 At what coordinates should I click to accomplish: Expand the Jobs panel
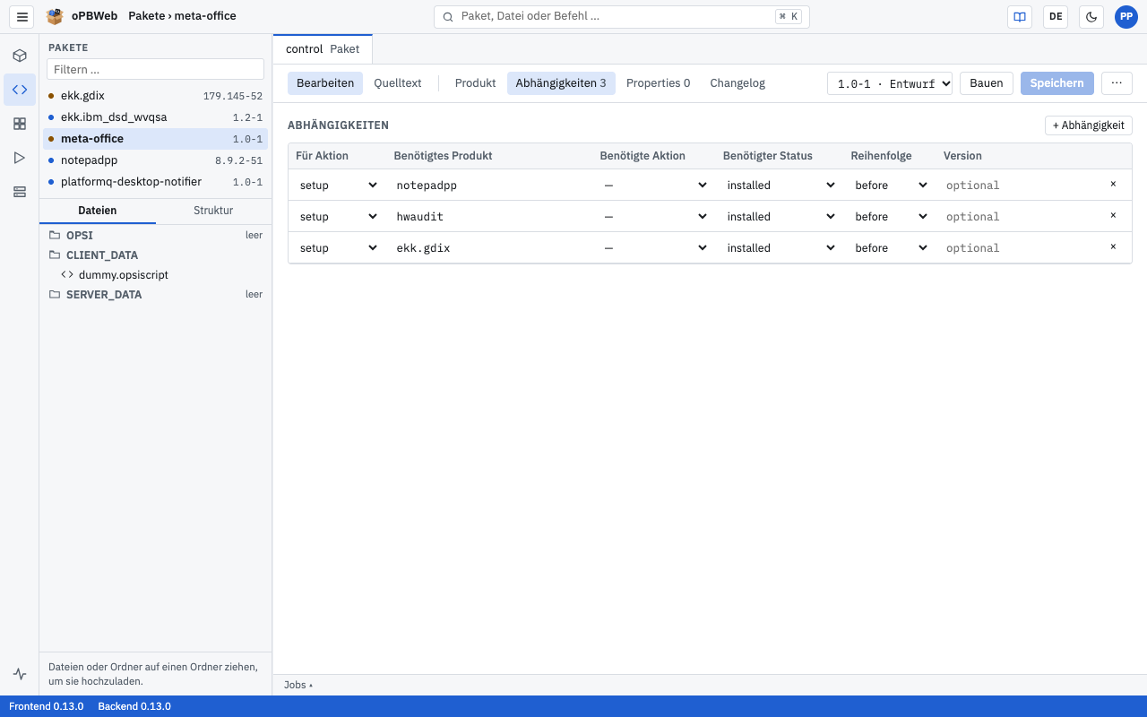298,685
